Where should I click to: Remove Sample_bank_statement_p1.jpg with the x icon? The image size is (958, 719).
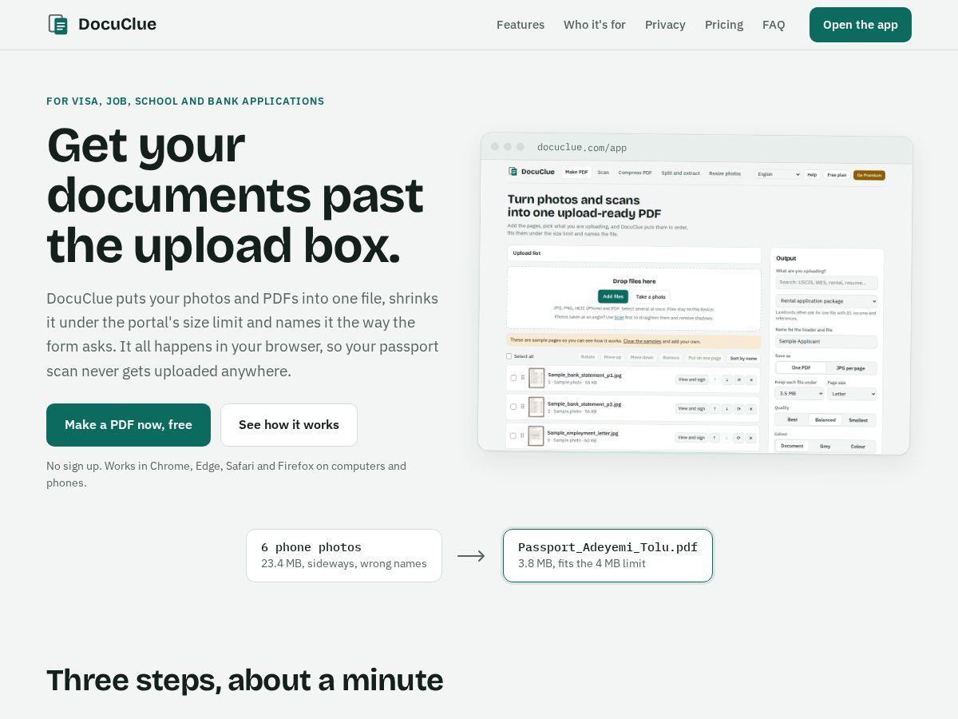tap(751, 380)
